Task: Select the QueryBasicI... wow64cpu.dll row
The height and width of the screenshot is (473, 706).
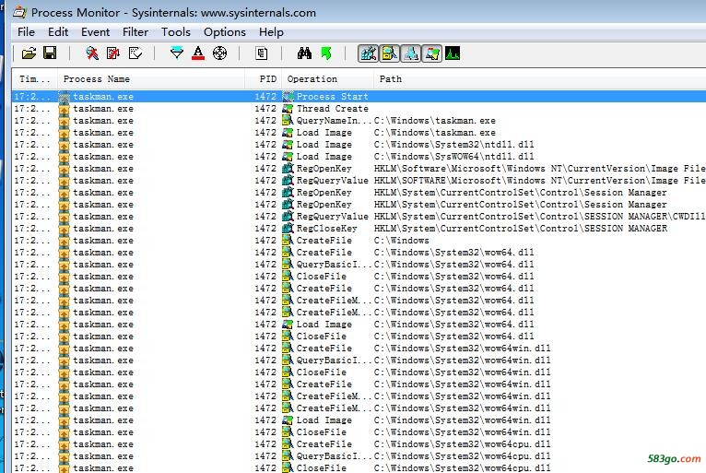Action: tap(359, 456)
